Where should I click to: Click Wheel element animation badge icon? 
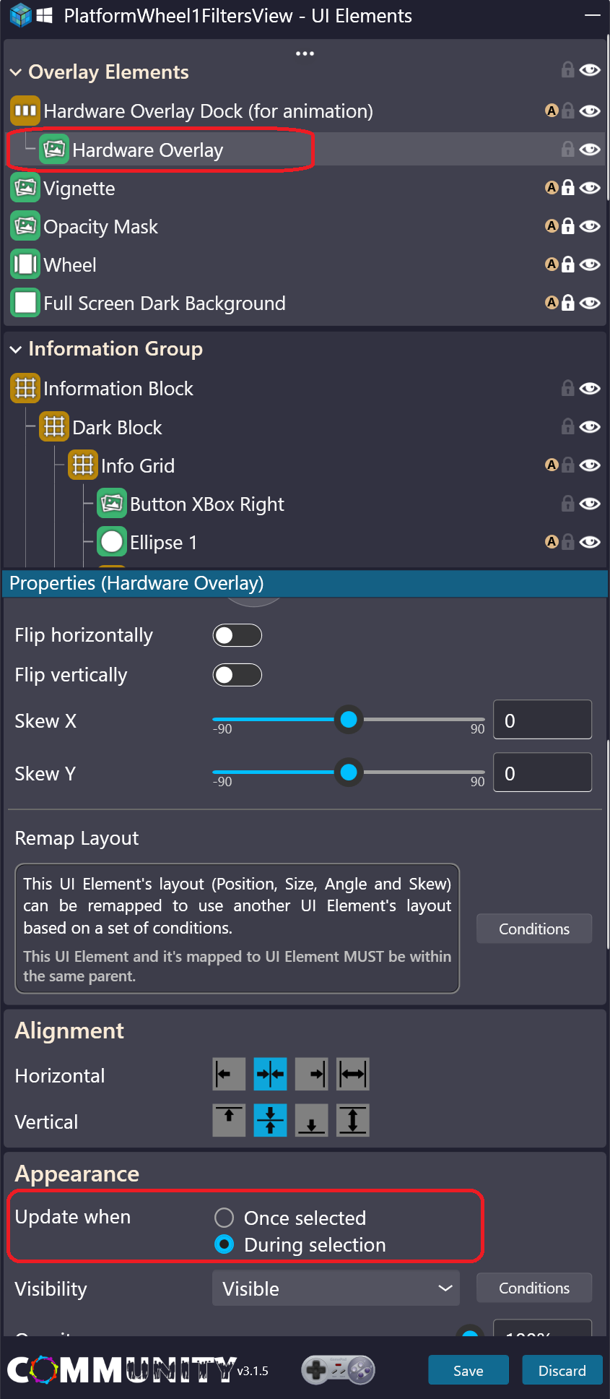coord(552,264)
